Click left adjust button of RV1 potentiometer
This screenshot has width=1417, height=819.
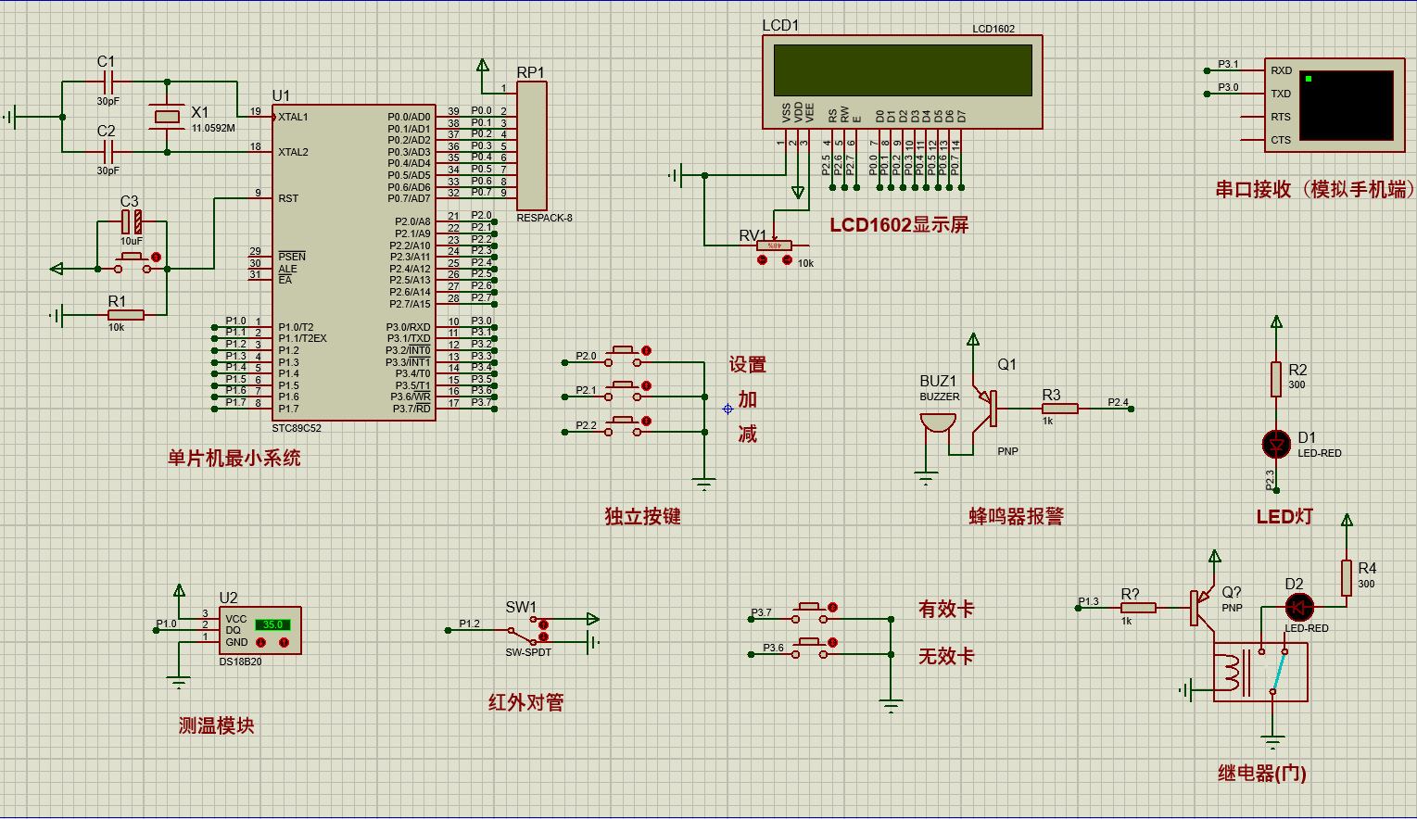pyautogui.click(x=762, y=260)
